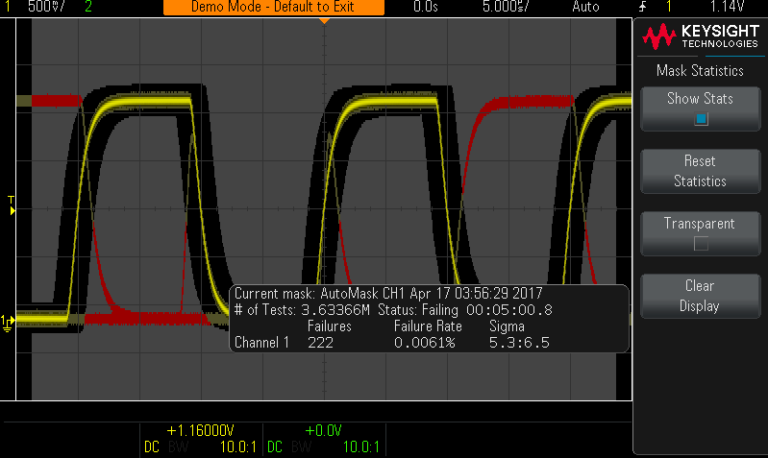Image resolution: width=768 pixels, height=458 pixels.
Task: Enable the Transparent checkbox
Action: pyautogui.click(x=701, y=243)
